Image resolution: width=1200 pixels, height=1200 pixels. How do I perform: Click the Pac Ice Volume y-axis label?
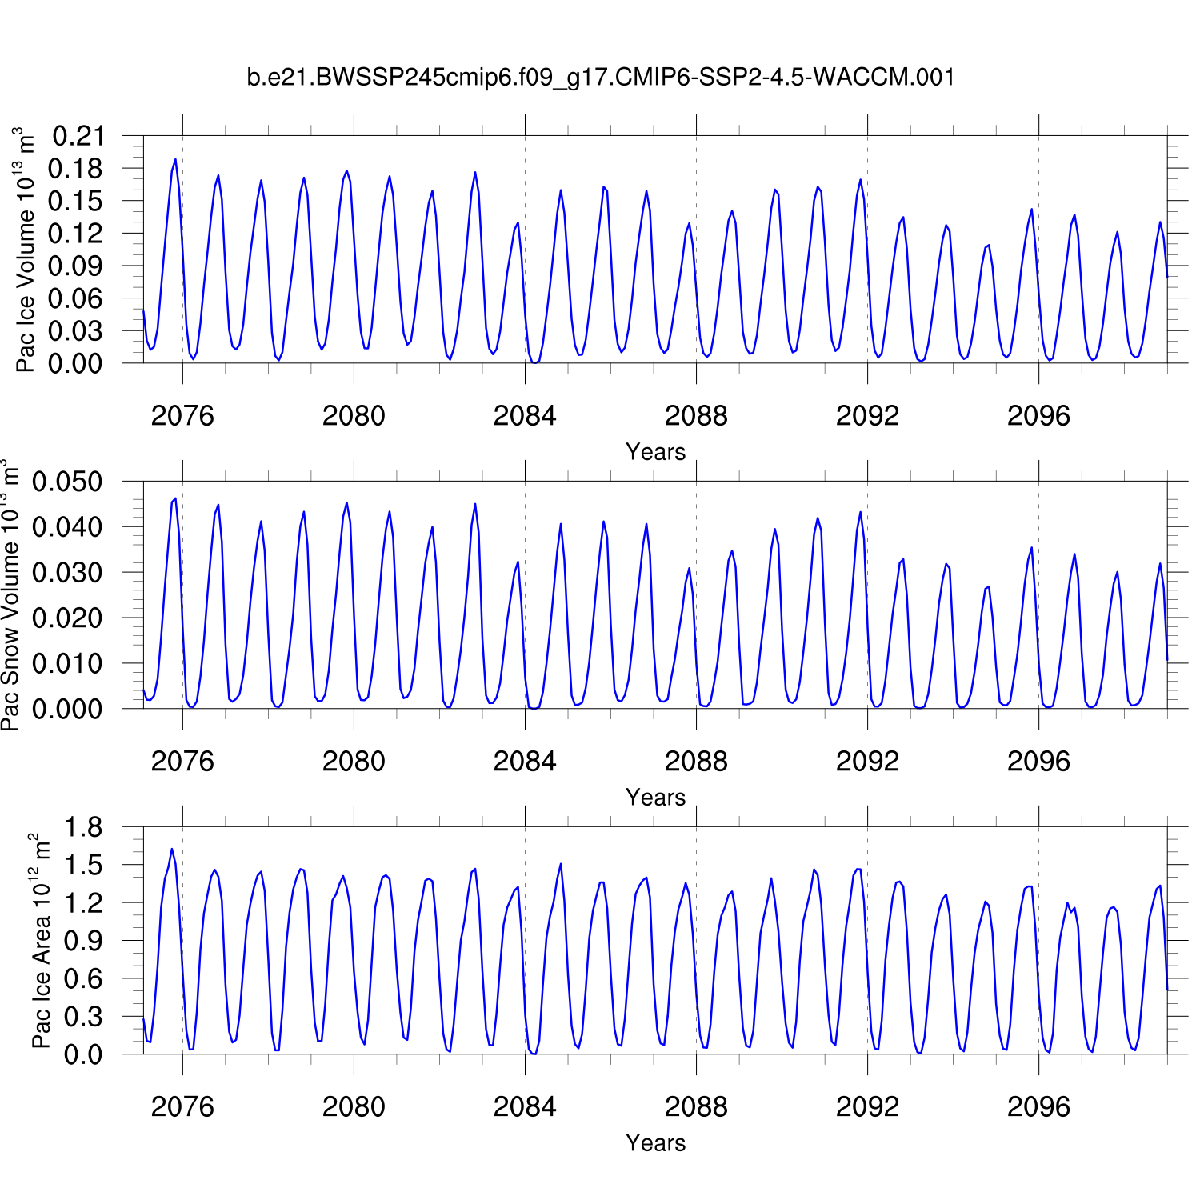pos(26,250)
